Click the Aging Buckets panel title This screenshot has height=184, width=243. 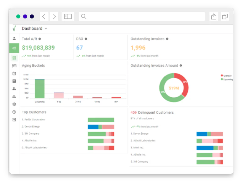[33, 66]
